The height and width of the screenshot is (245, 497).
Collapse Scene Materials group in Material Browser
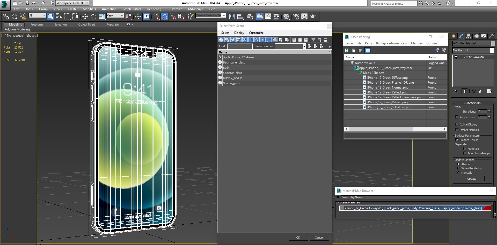click(338, 203)
